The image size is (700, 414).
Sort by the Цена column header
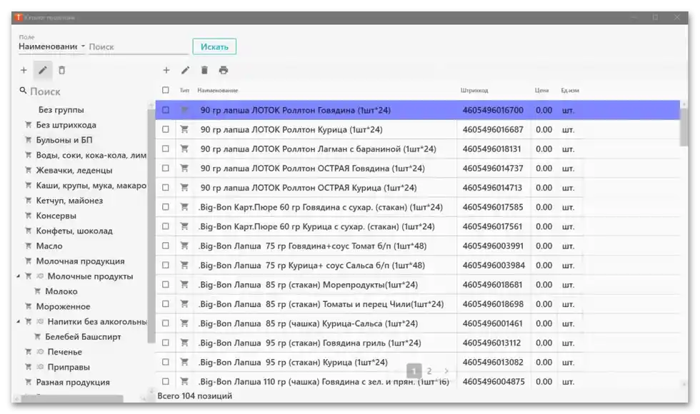click(541, 91)
